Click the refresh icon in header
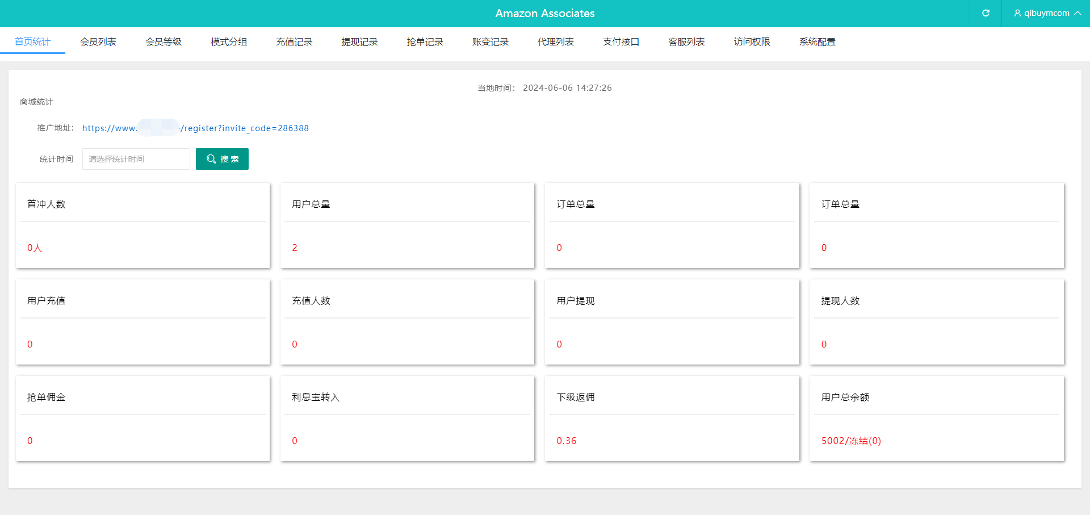The image size is (1090, 515). click(x=986, y=13)
